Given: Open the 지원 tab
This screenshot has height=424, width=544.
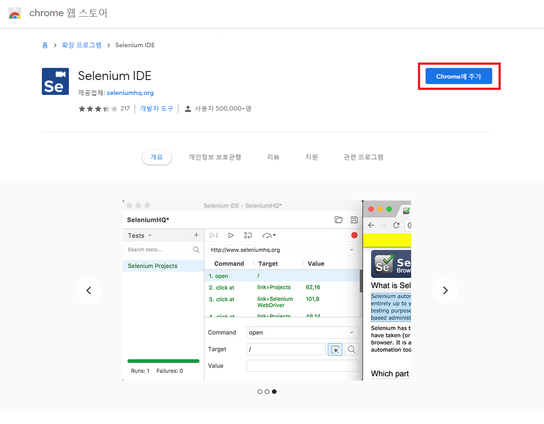Looking at the screenshot, I should 312,157.
